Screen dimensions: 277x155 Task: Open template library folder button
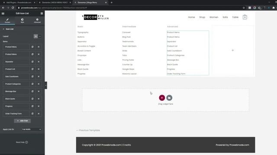(169, 98)
